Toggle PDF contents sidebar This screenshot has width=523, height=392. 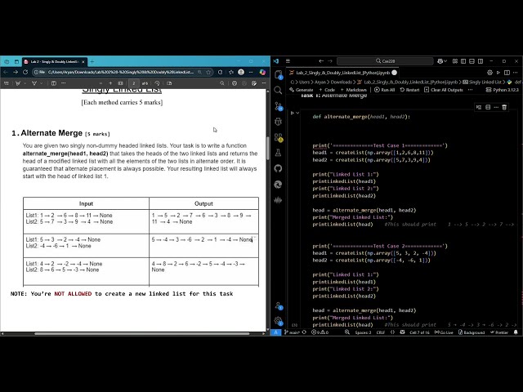click(7, 83)
